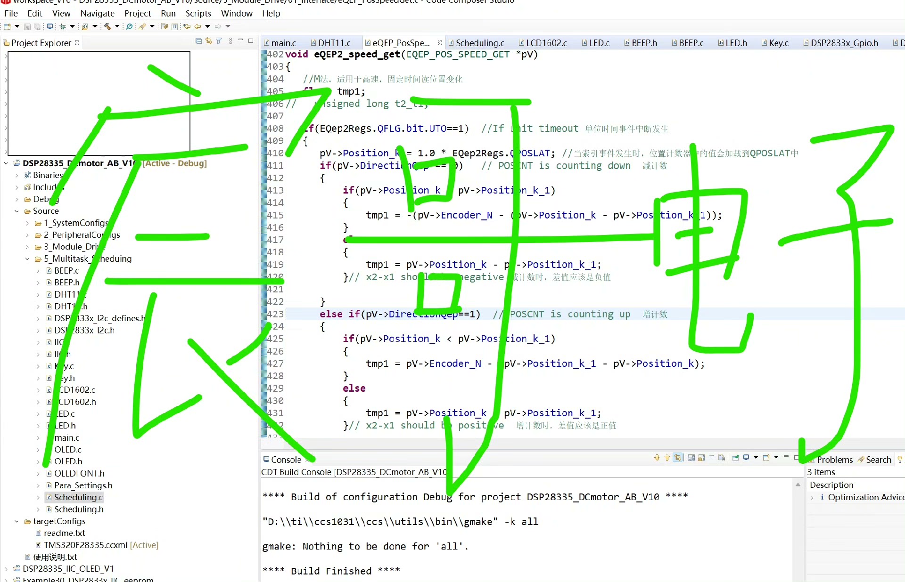Toggle console Scroll Lock icon
This screenshot has width=905, height=582.
(x=701, y=458)
